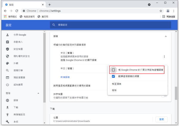Collapse the 進階 sidebar group

coord(38,93)
